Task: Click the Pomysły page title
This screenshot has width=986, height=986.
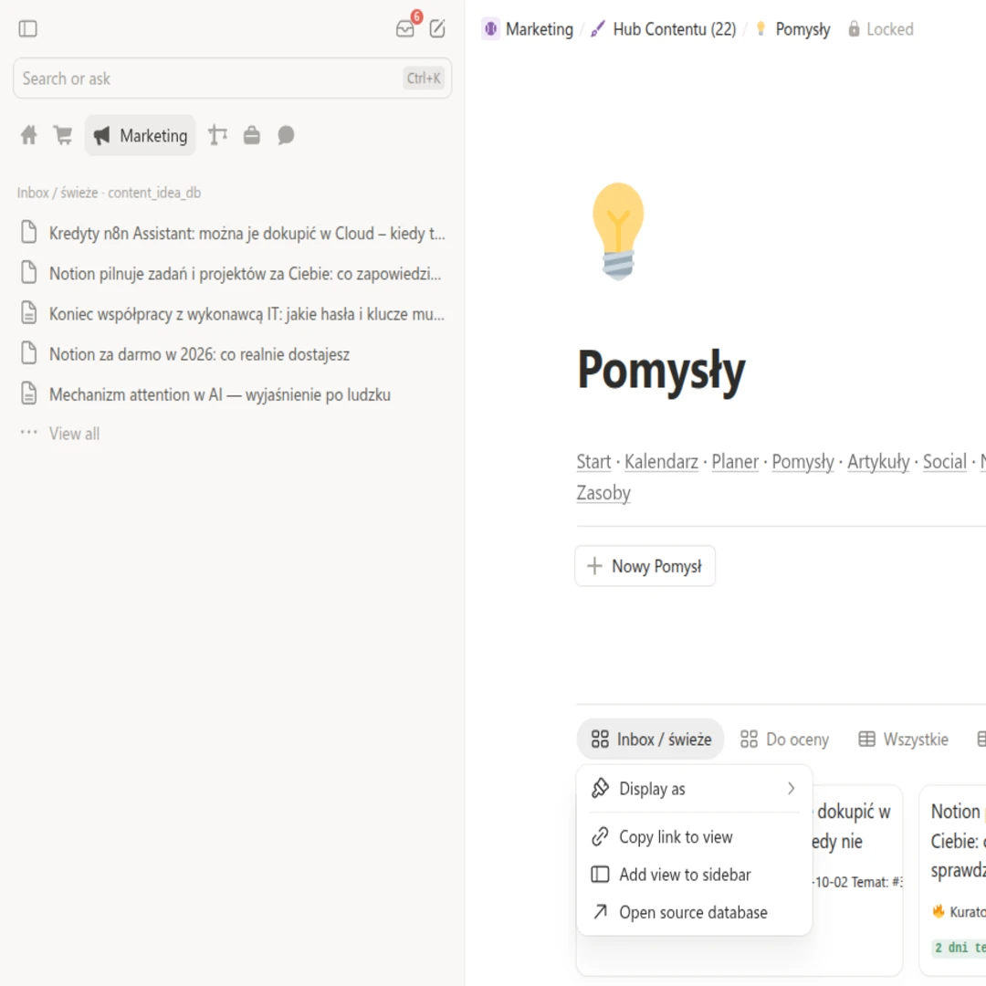Action: click(x=661, y=371)
